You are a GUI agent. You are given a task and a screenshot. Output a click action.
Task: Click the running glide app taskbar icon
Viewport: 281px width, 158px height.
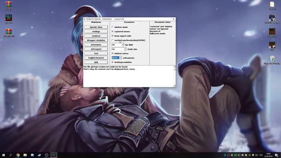54,155
